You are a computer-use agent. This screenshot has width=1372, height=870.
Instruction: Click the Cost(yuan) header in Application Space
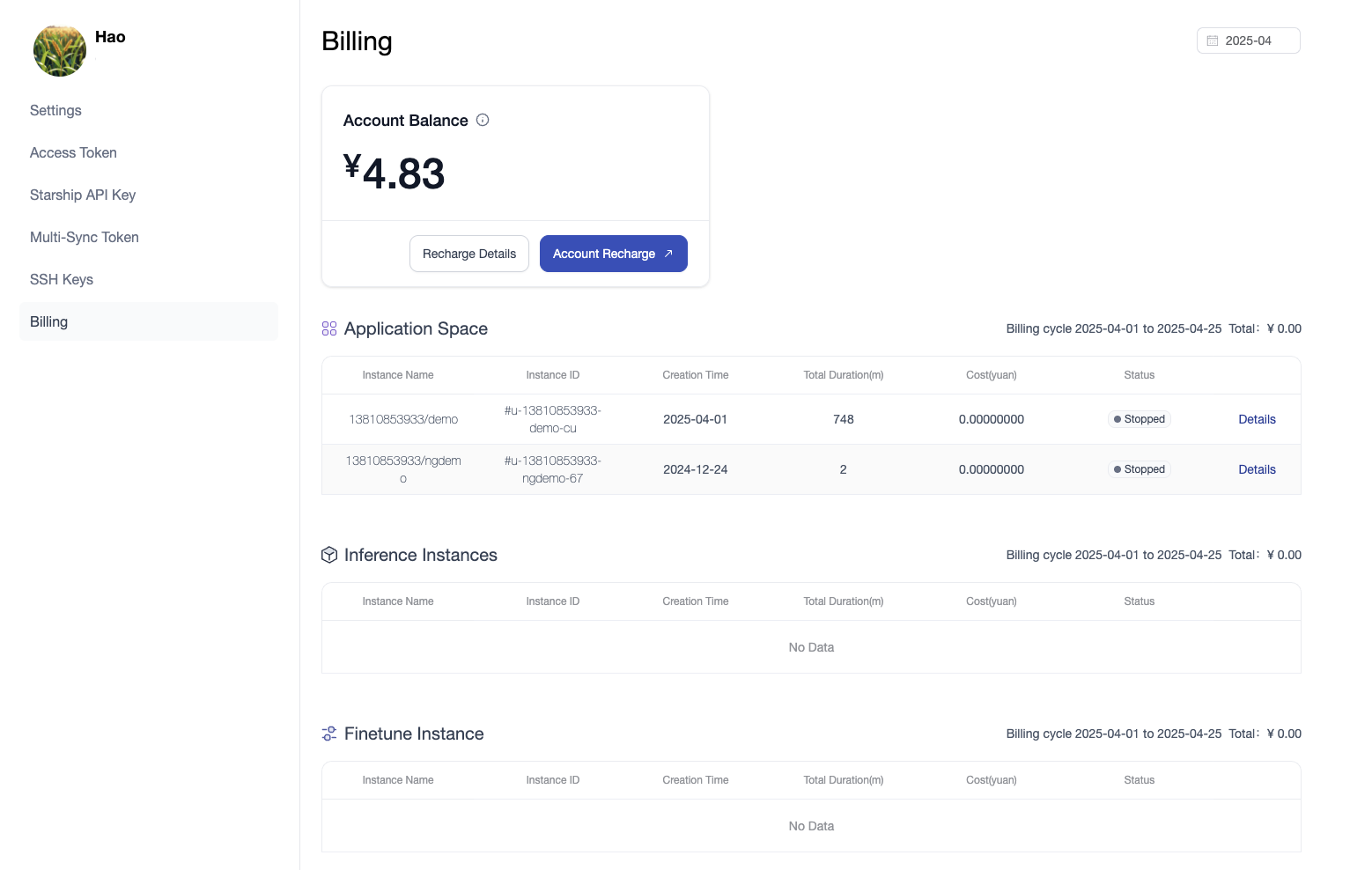click(991, 375)
